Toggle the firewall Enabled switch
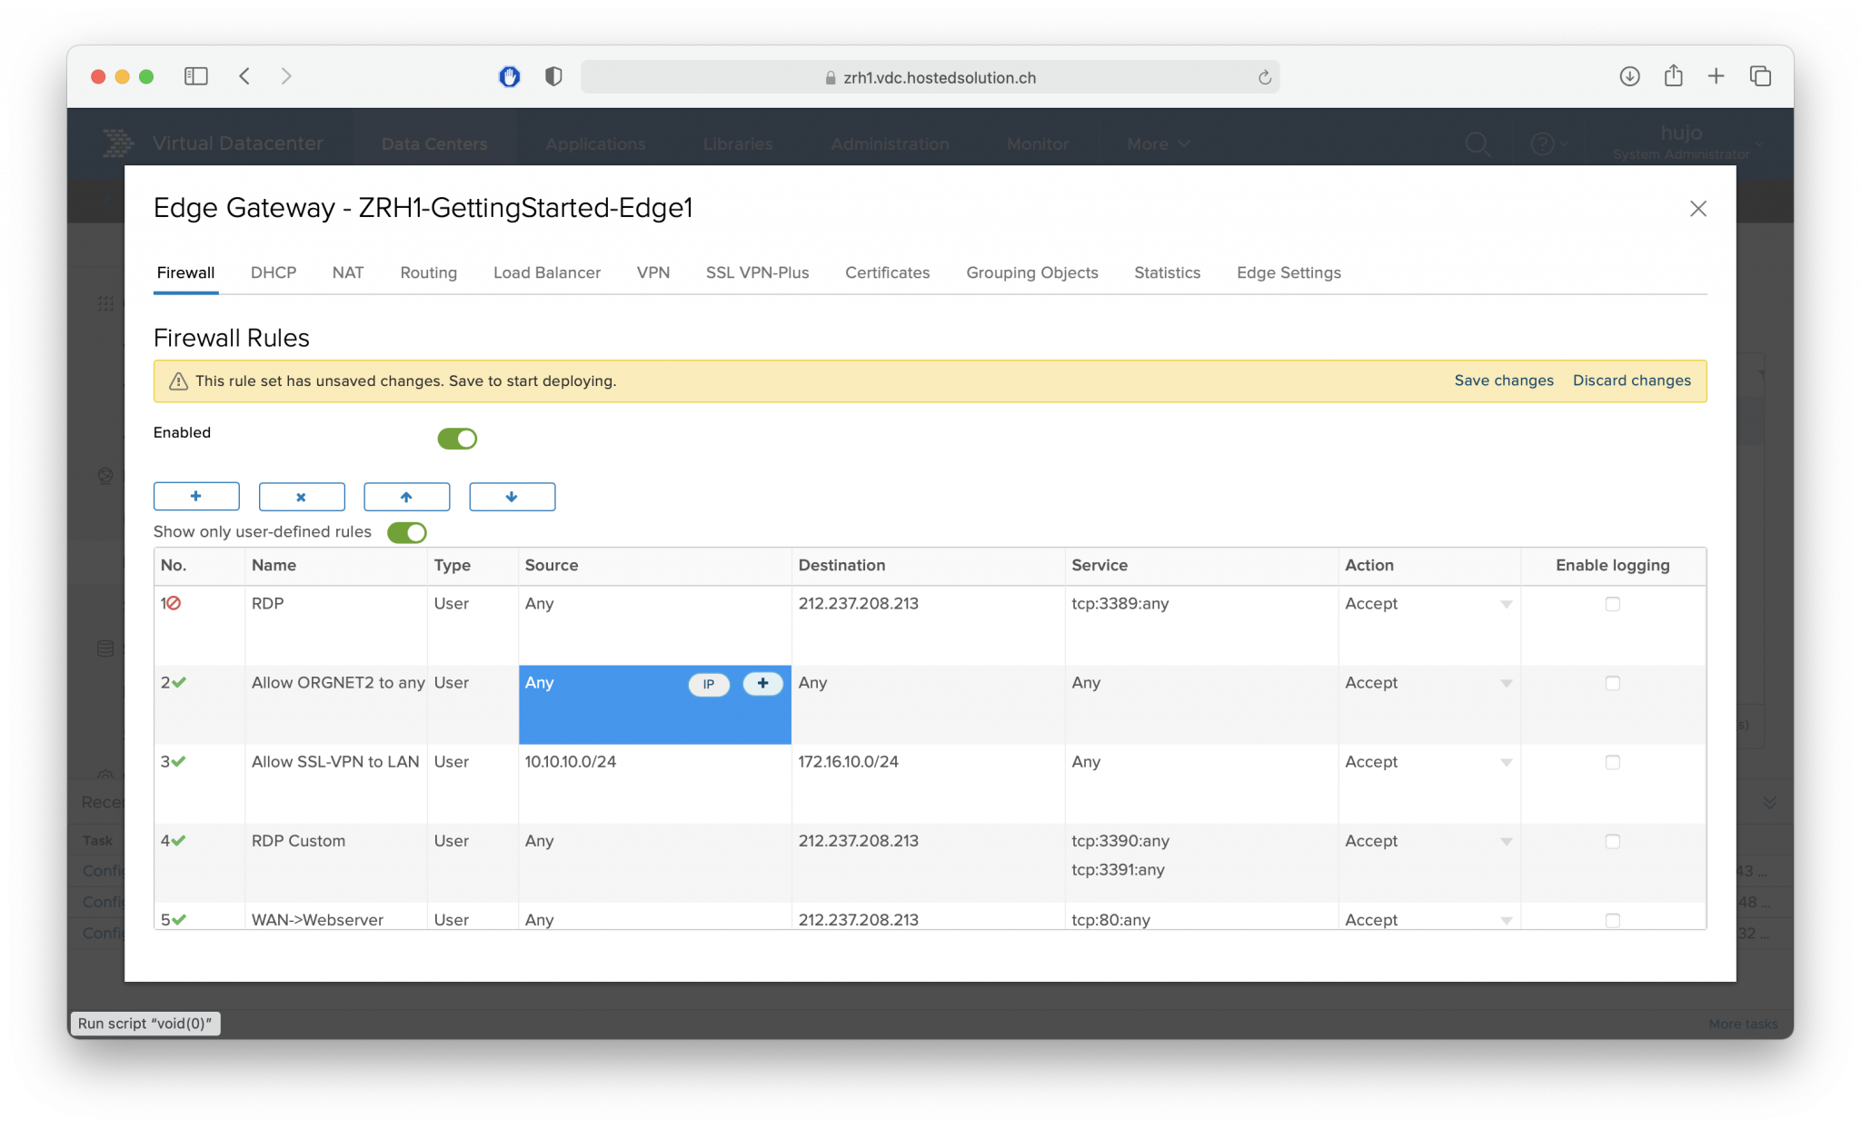1861x1128 pixels. tap(457, 439)
